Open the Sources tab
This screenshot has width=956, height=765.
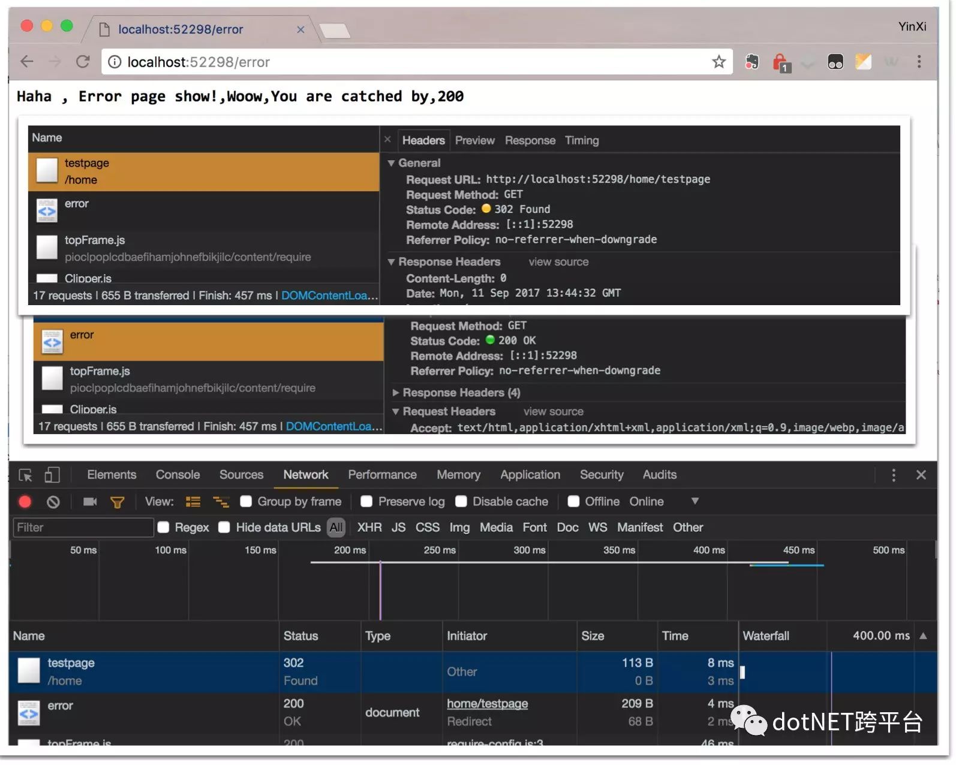pyautogui.click(x=241, y=475)
